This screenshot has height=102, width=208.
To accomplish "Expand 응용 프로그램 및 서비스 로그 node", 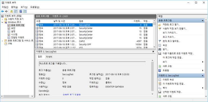I will click(2, 40).
